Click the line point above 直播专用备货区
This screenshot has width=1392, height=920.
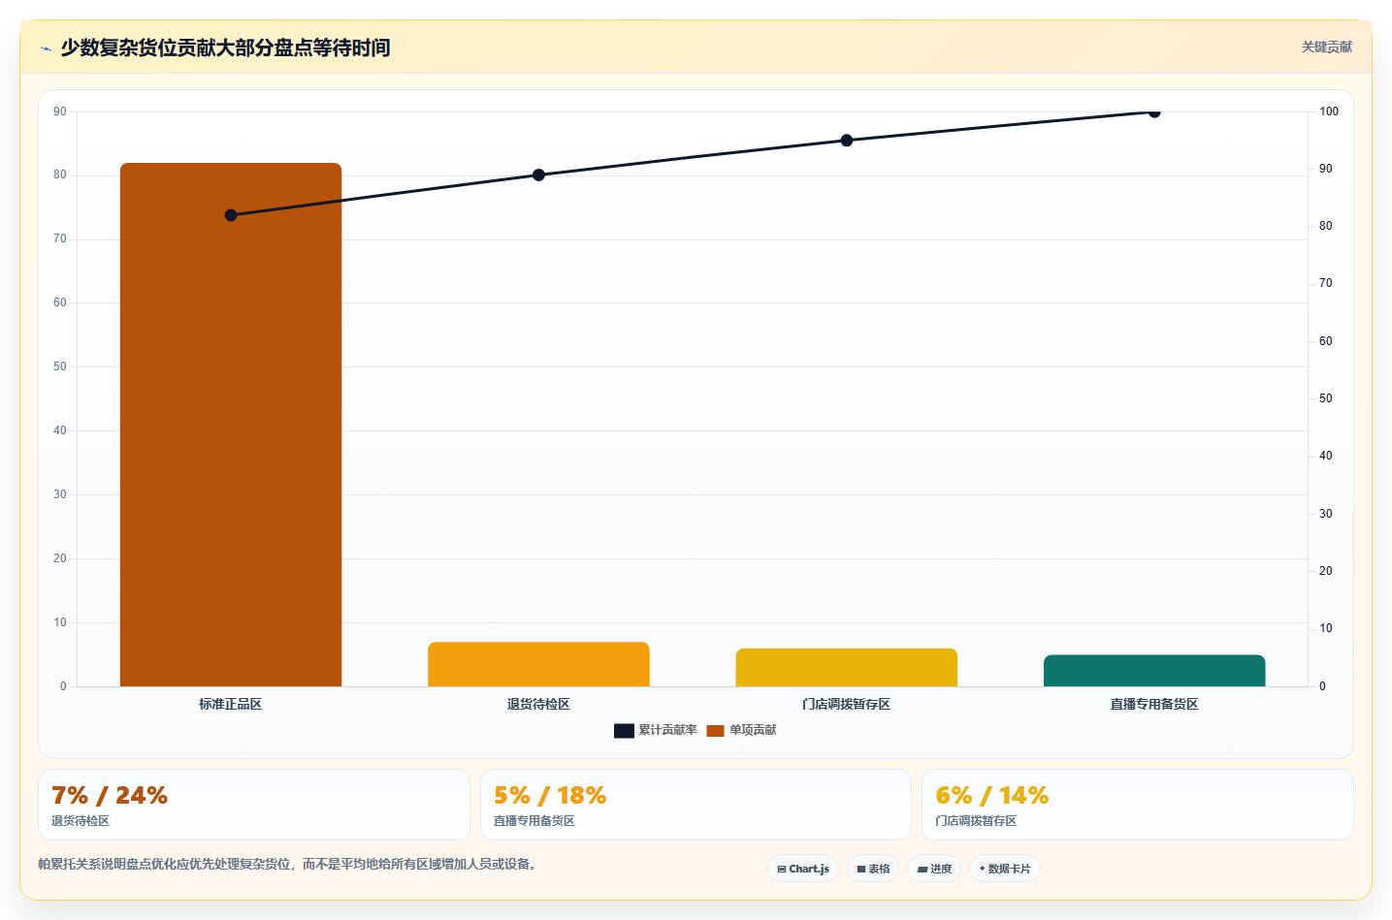coord(1154,112)
